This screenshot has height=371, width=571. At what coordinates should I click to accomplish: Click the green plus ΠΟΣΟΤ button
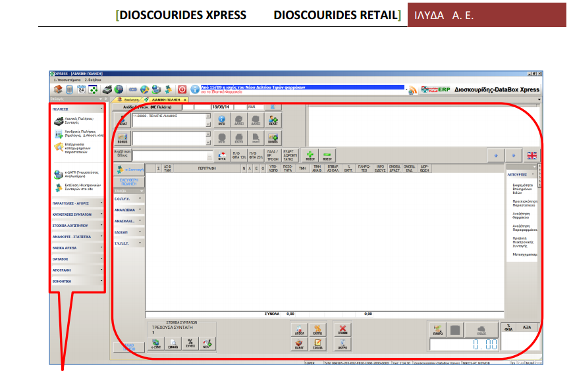[310, 156]
